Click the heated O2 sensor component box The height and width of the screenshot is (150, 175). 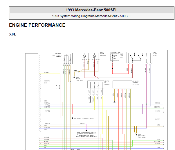tap(96, 84)
